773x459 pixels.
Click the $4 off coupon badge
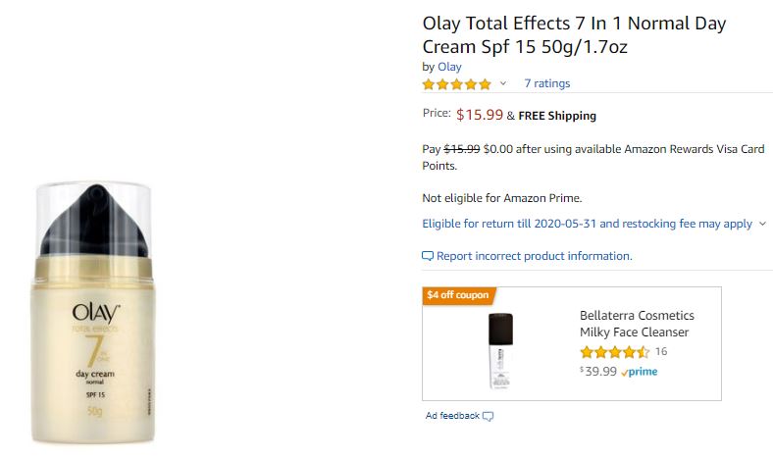tap(459, 295)
